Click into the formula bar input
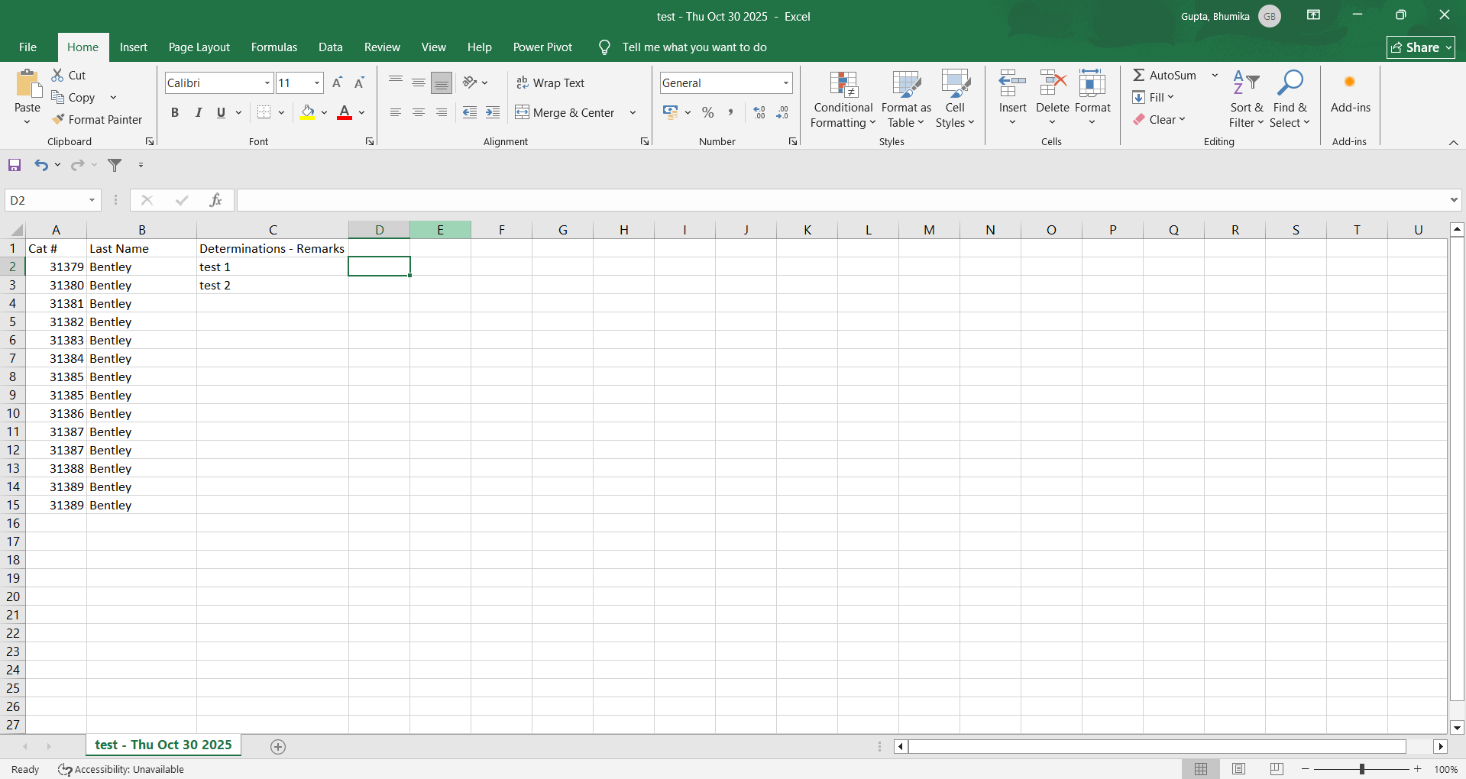 [842, 200]
